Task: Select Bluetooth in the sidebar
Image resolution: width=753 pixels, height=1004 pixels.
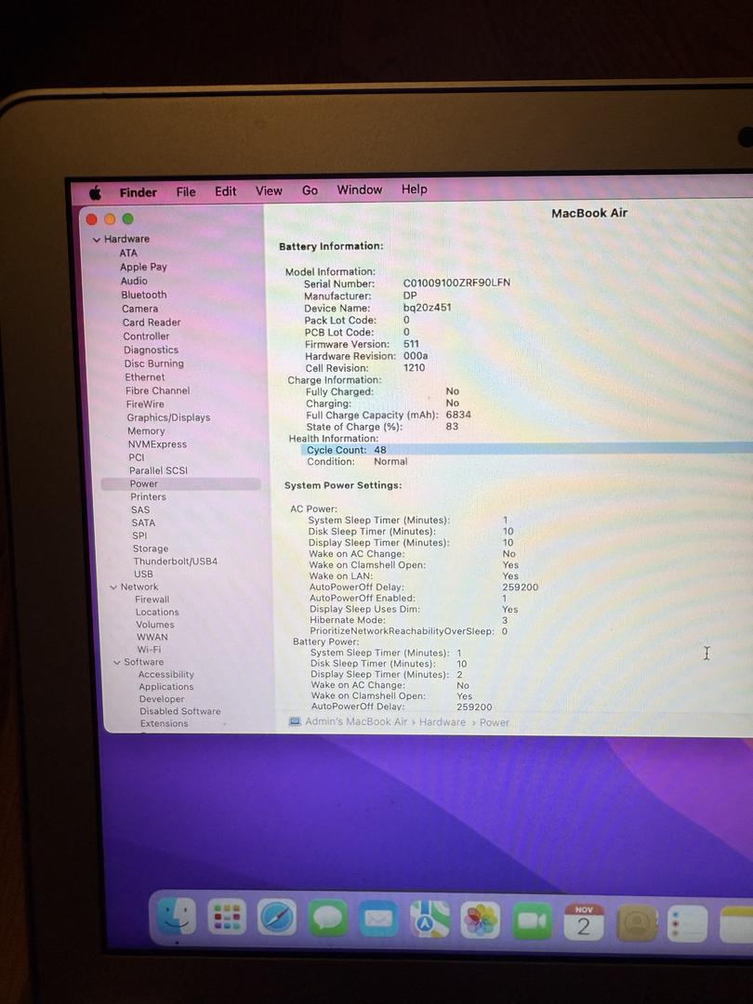Action: click(x=144, y=295)
